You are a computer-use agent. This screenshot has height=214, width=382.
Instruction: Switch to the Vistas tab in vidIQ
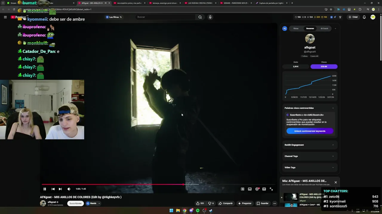pos(296,29)
